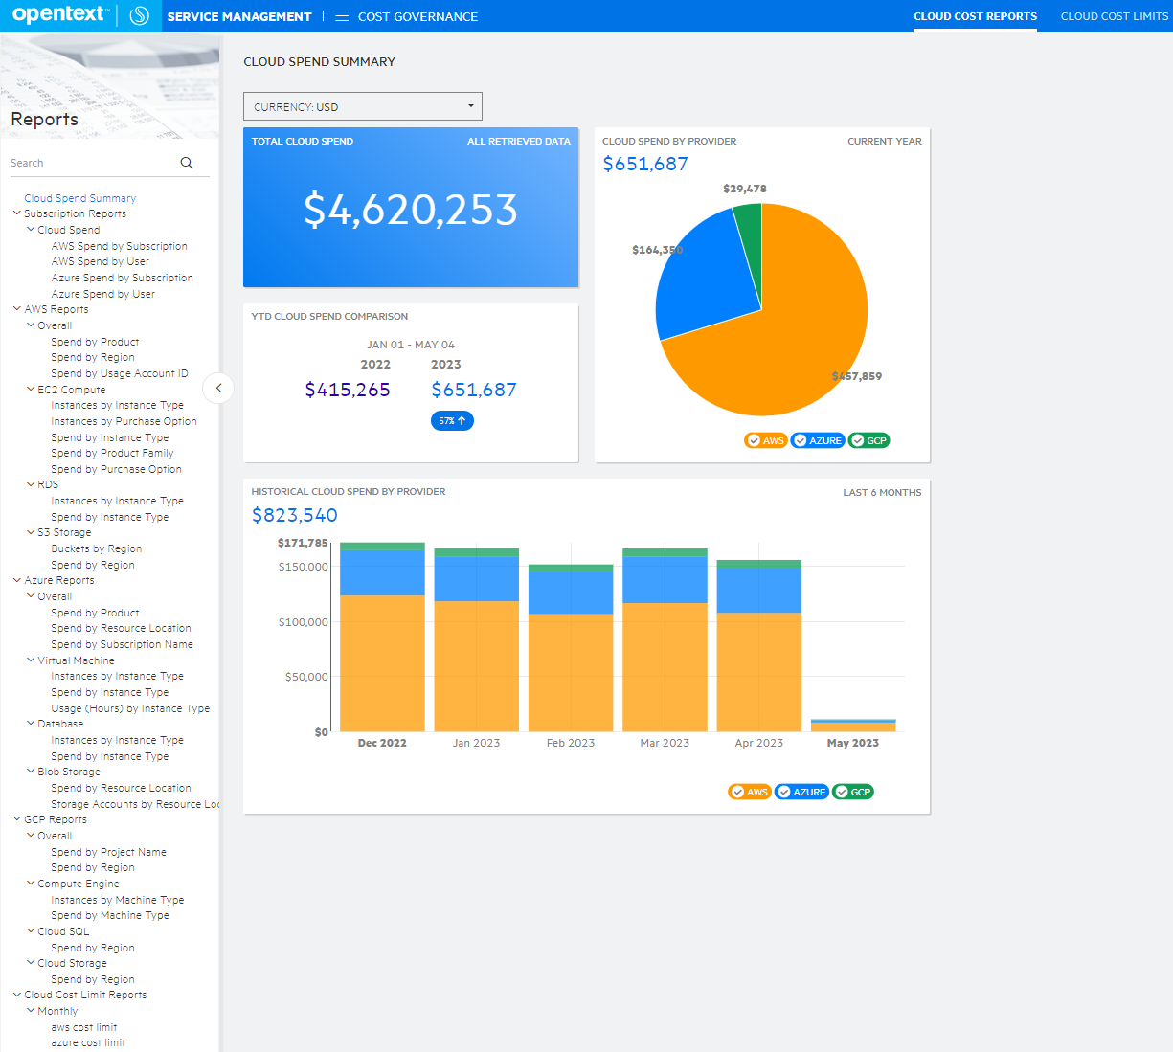Click the opentext logo in the header

coord(59,13)
